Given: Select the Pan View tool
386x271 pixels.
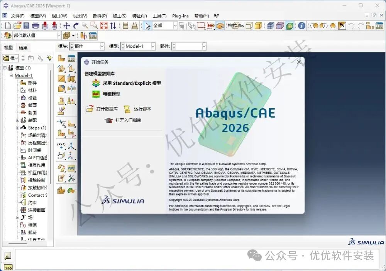Looking at the screenshot, I should click(x=66, y=25).
